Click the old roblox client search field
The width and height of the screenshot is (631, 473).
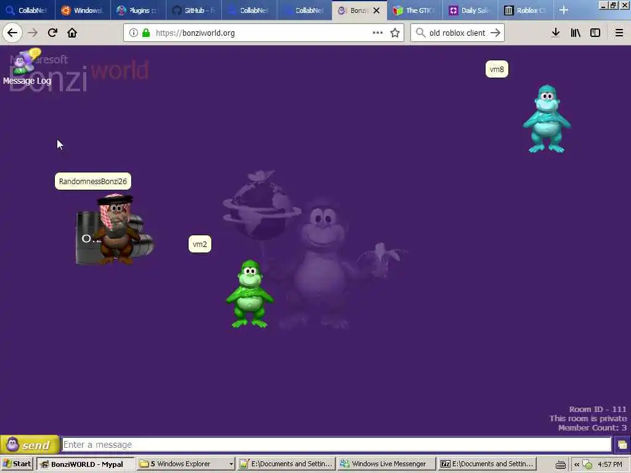point(457,33)
